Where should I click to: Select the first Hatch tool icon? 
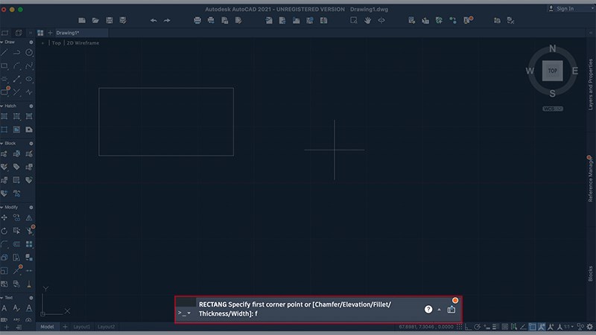(4, 116)
